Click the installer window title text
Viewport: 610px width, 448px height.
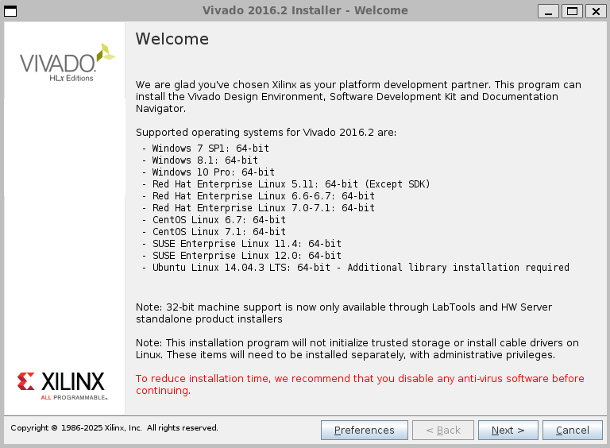click(305, 10)
